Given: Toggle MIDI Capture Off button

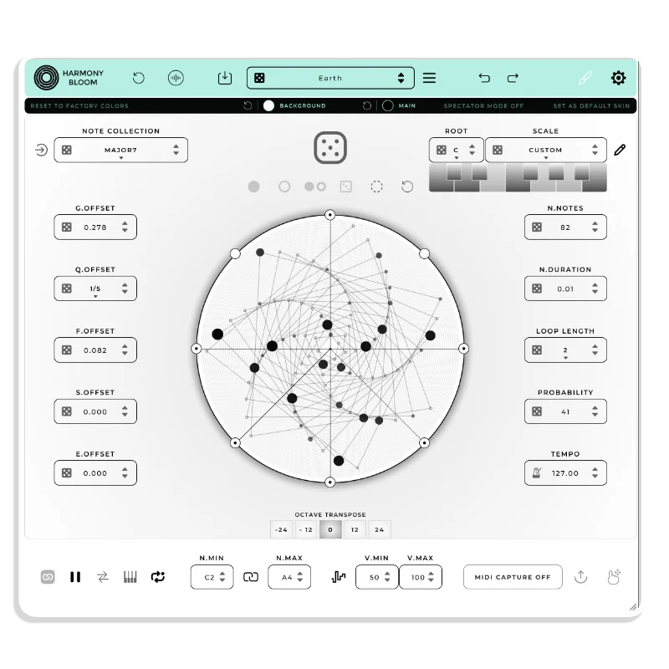Looking at the screenshot, I should [x=513, y=577].
